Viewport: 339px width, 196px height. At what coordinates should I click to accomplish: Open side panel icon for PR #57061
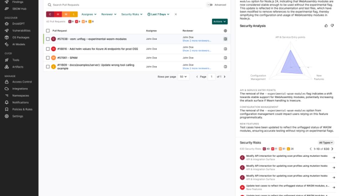point(225,58)
